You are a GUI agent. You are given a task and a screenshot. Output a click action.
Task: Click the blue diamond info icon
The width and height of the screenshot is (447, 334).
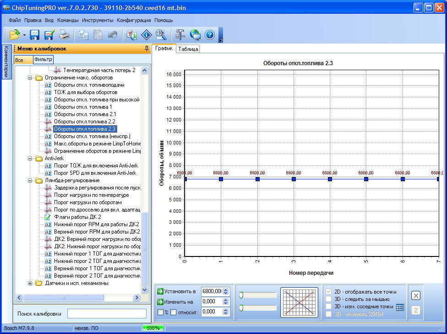(146, 34)
